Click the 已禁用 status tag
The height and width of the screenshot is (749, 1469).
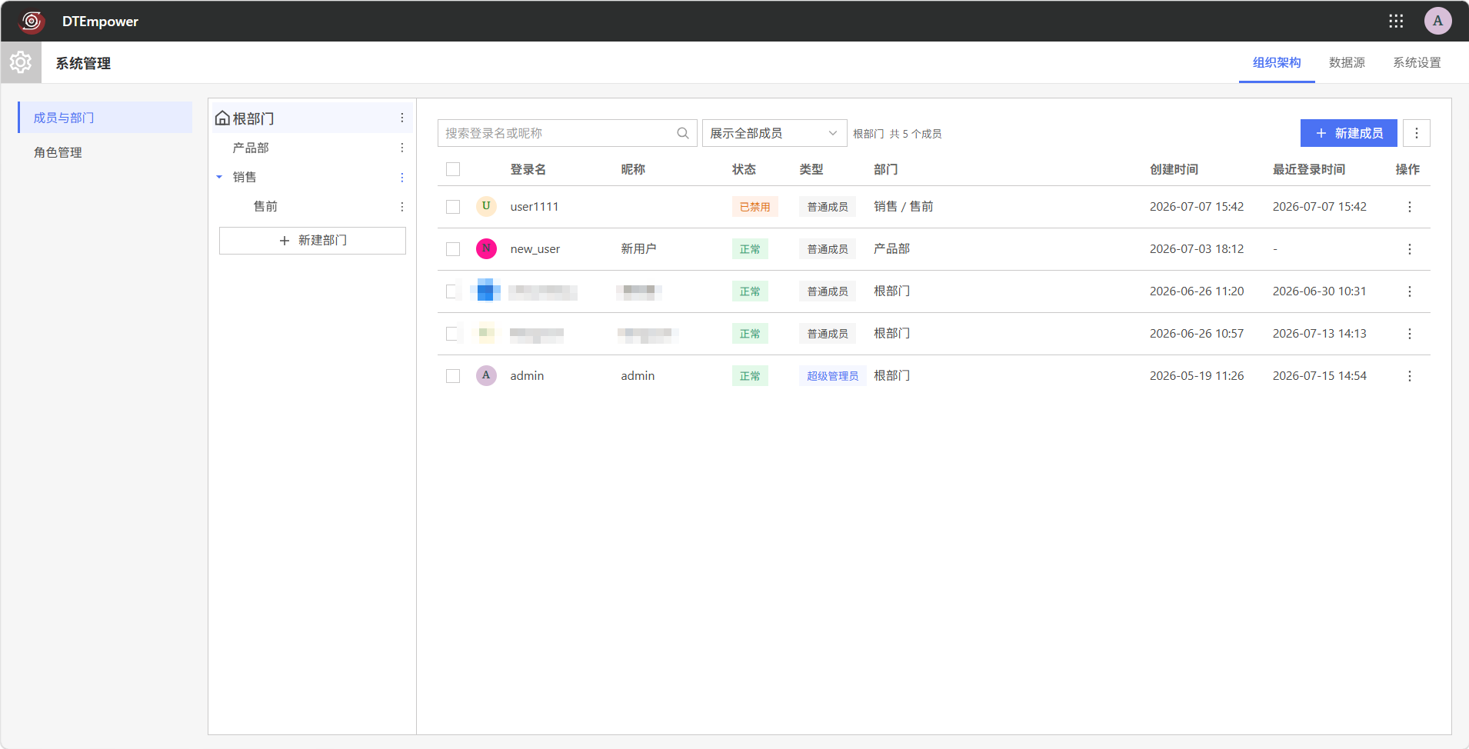click(754, 207)
